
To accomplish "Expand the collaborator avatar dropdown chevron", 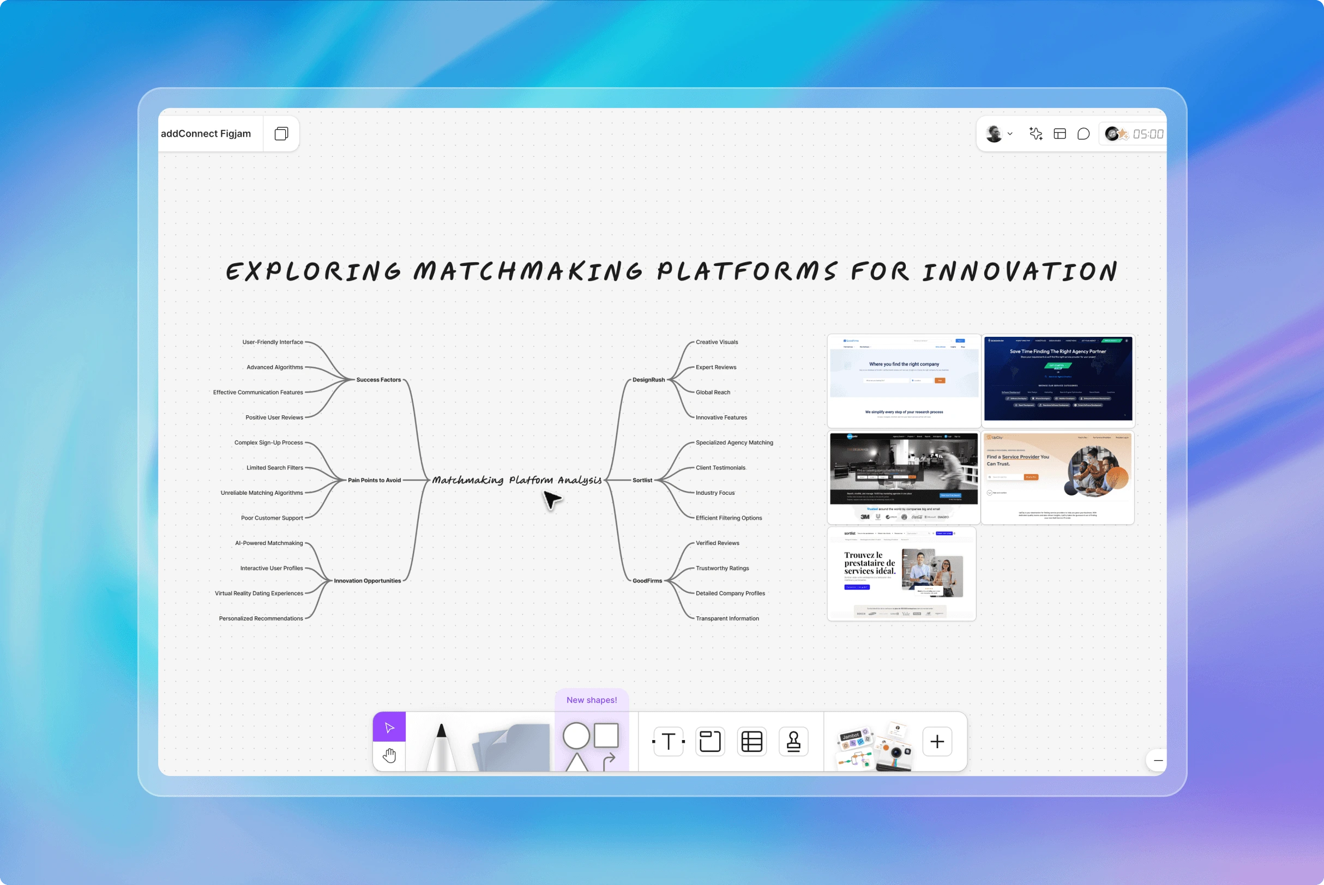I will (x=1010, y=134).
